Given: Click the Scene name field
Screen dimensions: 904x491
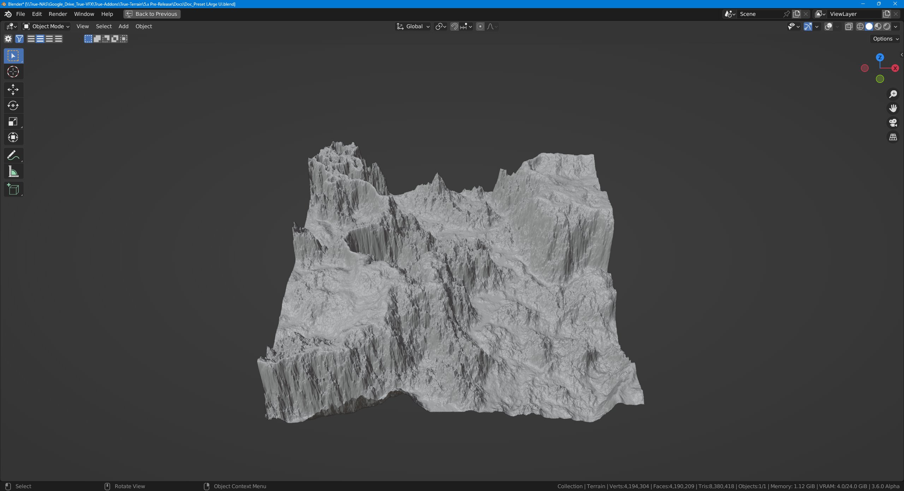Looking at the screenshot, I should [x=759, y=14].
